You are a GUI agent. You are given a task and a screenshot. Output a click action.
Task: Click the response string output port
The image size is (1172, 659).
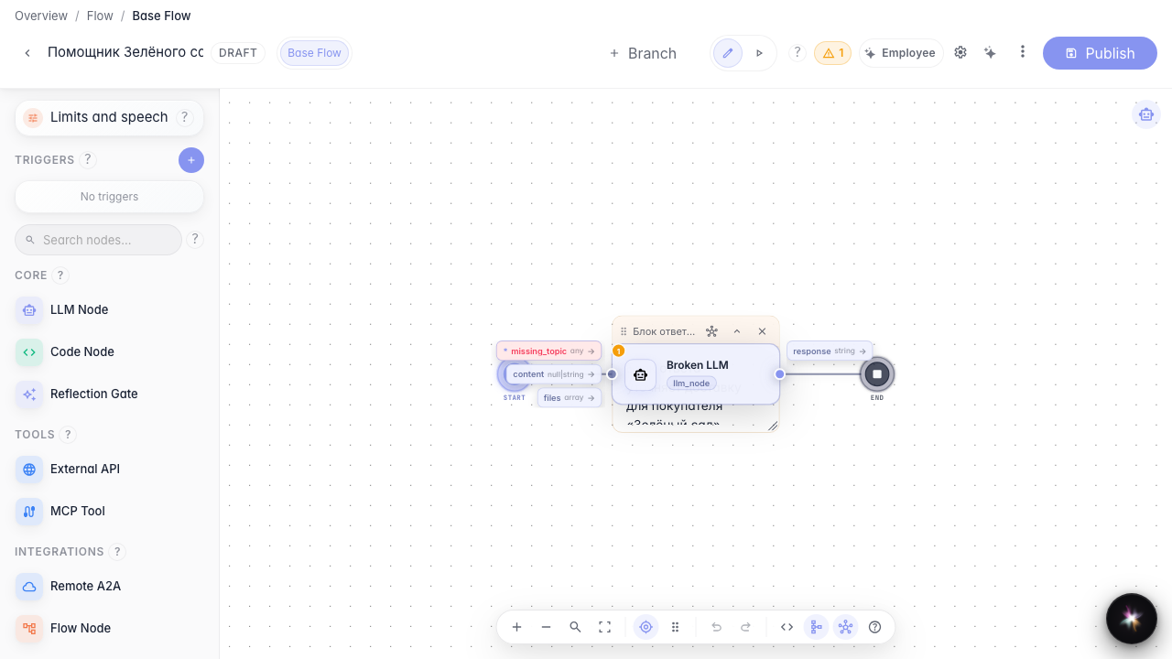[830, 351]
